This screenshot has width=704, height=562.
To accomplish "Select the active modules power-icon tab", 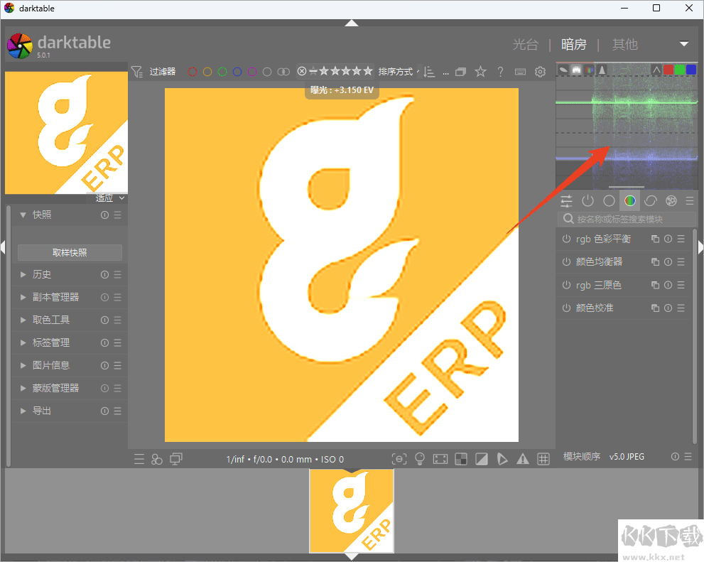I will tap(587, 201).
